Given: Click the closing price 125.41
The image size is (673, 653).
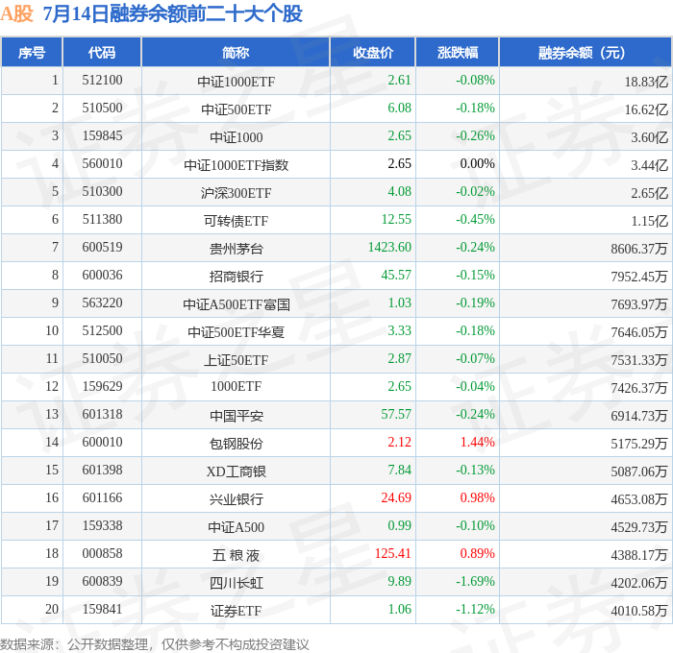Looking at the screenshot, I should point(392,554).
